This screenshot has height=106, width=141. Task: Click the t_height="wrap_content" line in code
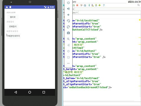pos(81,69)
